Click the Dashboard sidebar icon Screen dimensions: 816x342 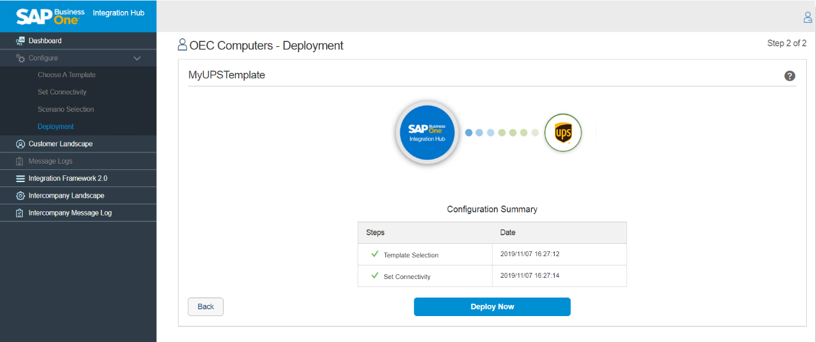[20, 41]
